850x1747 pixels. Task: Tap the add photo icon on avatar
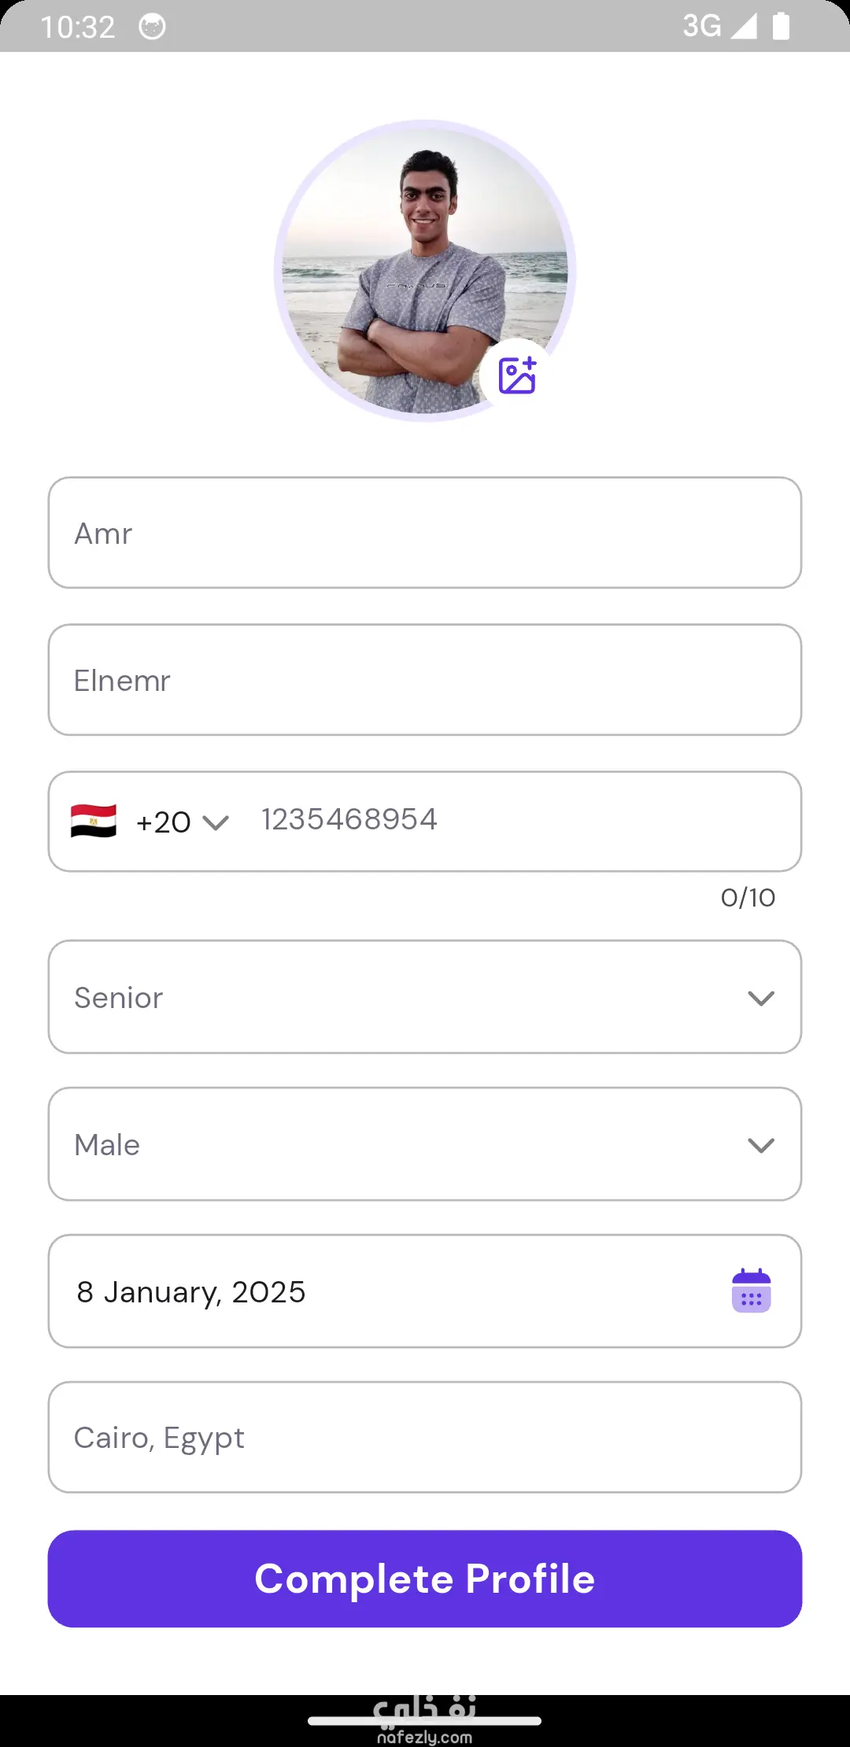[x=517, y=375]
